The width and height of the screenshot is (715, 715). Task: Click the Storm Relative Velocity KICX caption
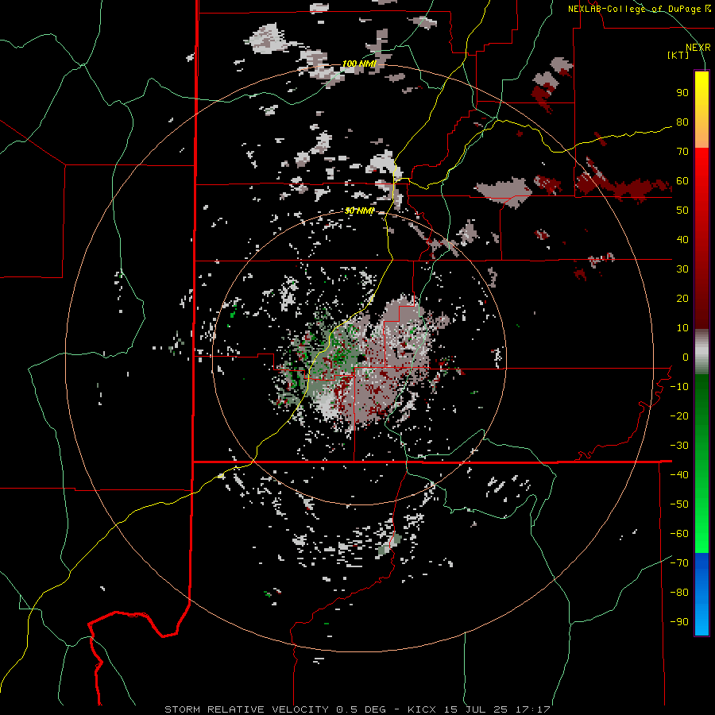357,709
